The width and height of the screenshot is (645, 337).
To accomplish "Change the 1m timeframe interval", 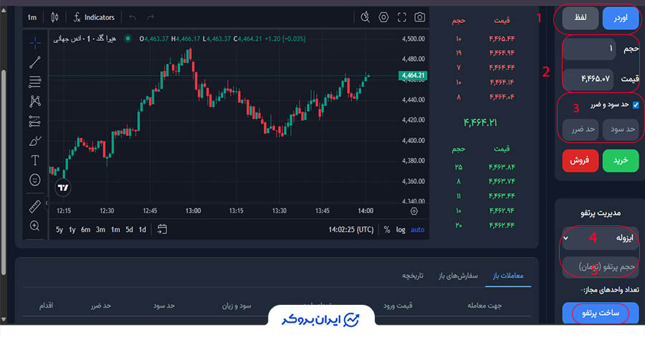I will [x=32, y=17].
